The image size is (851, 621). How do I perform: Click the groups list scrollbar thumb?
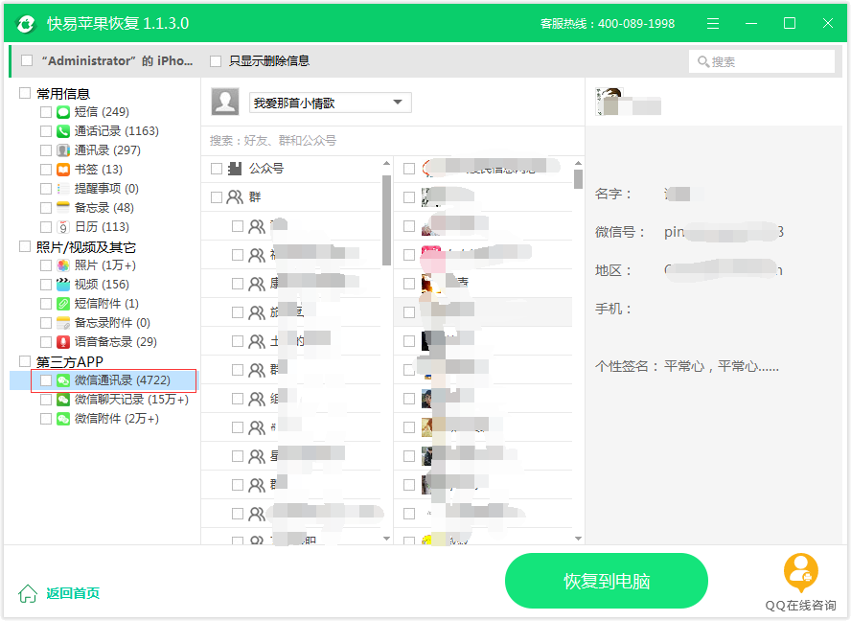coord(386,220)
